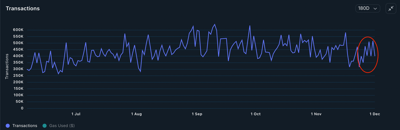Open the 180D time range dropdown
The height and width of the screenshot is (130, 400).
367,8
